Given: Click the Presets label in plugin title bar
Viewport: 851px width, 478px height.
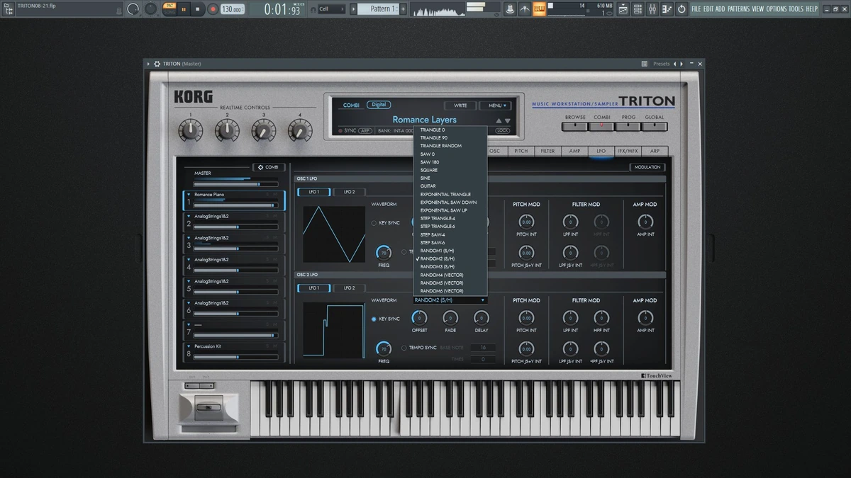Looking at the screenshot, I should (661, 64).
